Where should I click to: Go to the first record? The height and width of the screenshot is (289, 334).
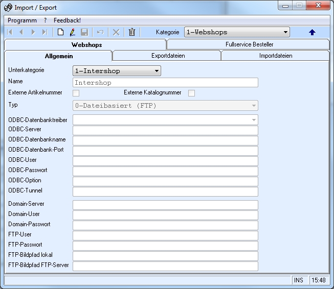click(10, 32)
